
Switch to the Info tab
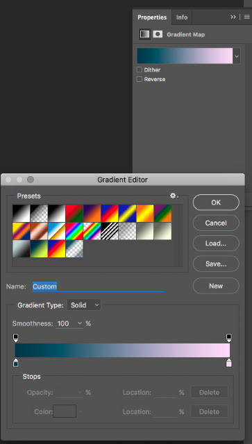point(182,17)
